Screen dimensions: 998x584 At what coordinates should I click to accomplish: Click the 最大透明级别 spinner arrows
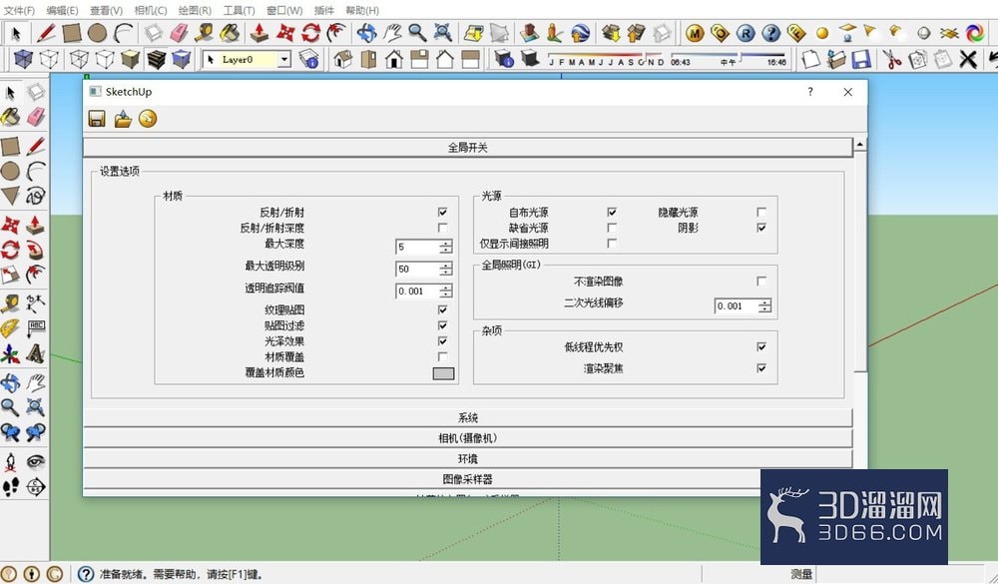446,270
